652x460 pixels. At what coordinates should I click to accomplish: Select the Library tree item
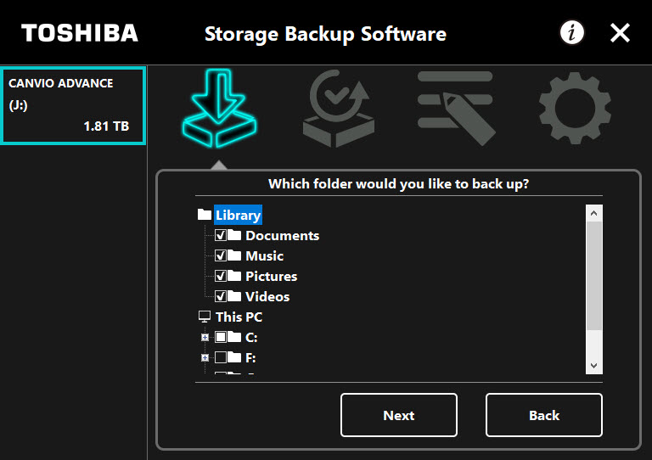238,215
